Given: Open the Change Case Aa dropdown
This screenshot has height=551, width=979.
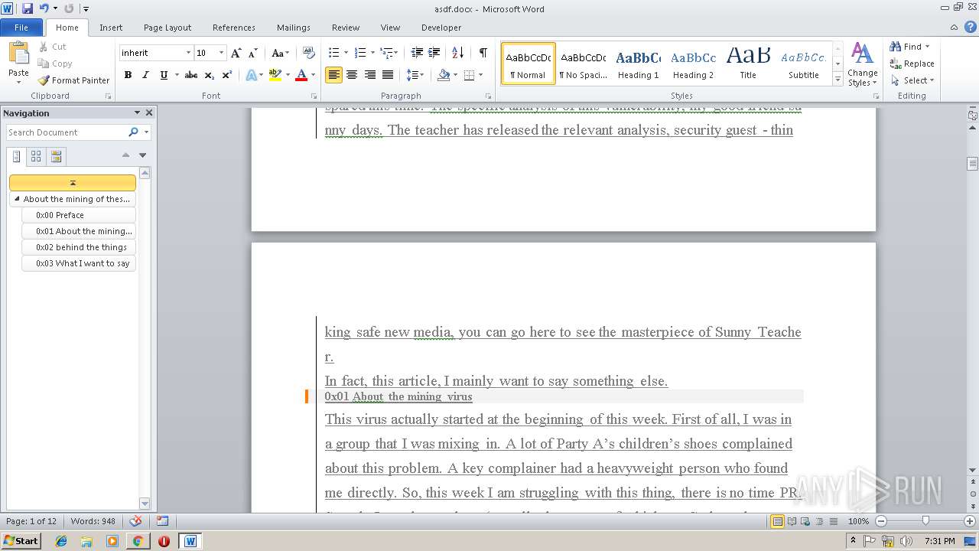Looking at the screenshot, I should [x=280, y=53].
